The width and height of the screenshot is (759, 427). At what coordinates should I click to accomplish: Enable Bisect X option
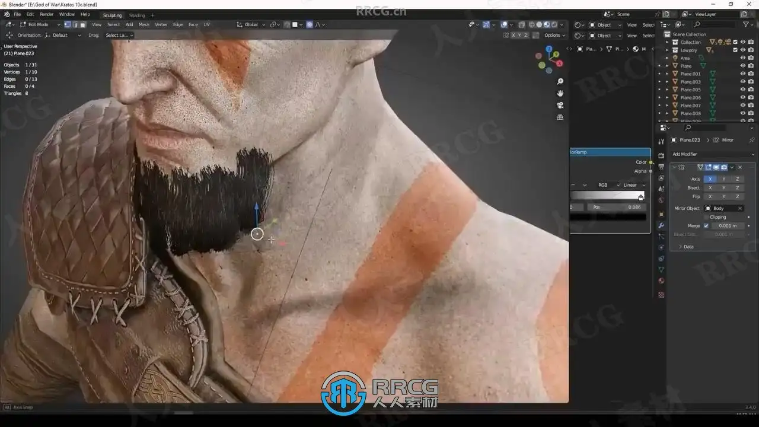point(710,188)
